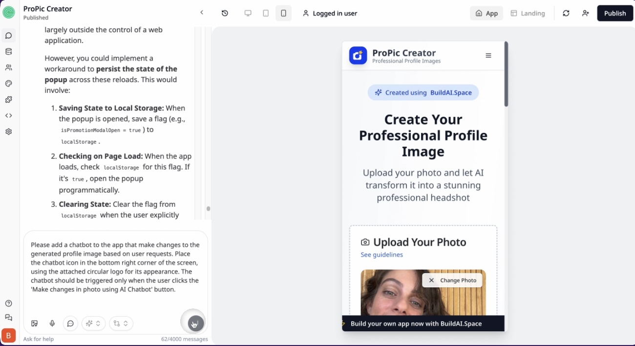635x346 pixels.
Task: Switch to the Landing tab
Action: coord(528,13)
